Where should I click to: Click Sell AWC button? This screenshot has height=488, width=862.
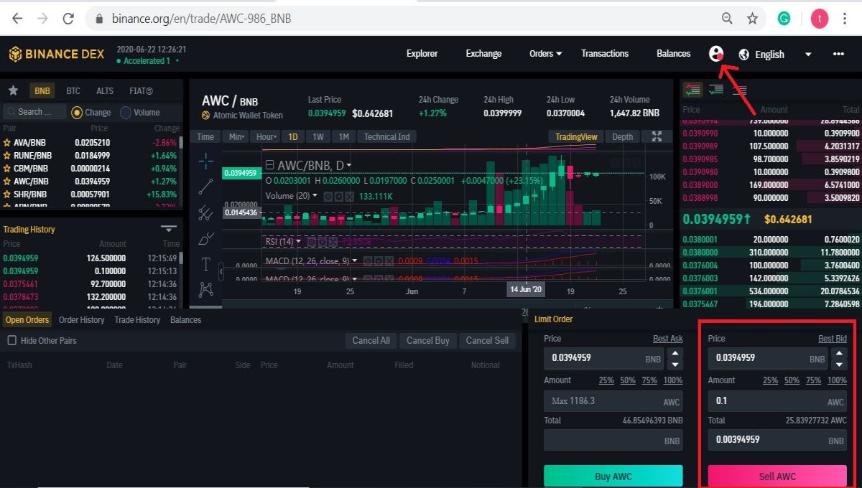tap(777, 477)
